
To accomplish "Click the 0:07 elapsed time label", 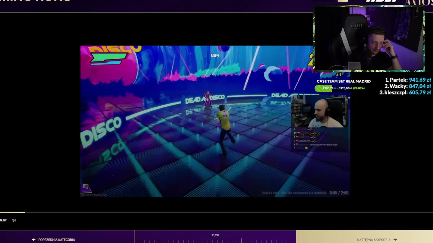I will [x=3, y=220].
